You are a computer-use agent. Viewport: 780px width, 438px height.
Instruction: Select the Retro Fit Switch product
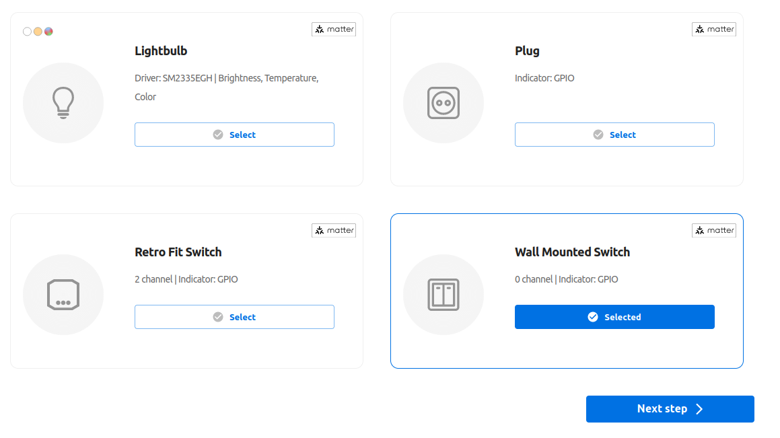[234, 317]
